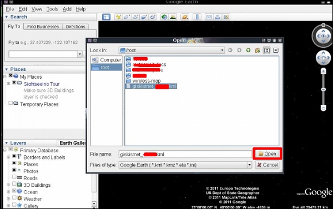The width and height of the screenshot is (333, 209).
Task: Enable the Roads layer checkbox
Action: pyautogui.click(x=14, y=177)
